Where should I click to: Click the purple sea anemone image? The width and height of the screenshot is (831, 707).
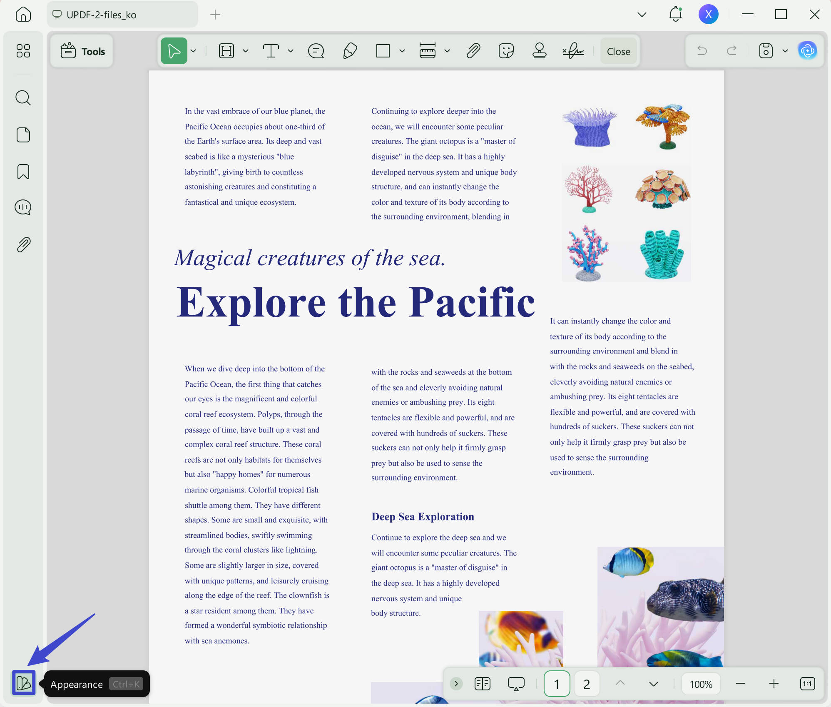(590, 127)
